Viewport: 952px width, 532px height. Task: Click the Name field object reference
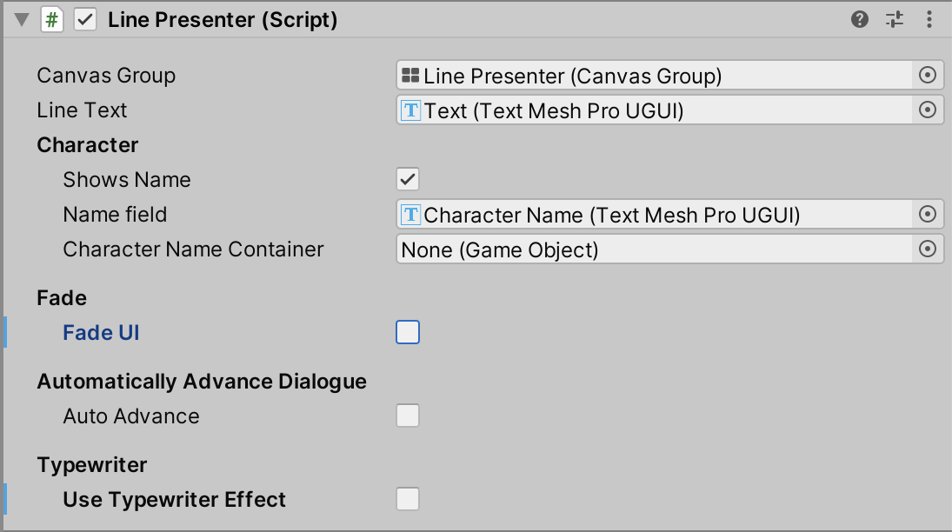click(x=654, y=215)
